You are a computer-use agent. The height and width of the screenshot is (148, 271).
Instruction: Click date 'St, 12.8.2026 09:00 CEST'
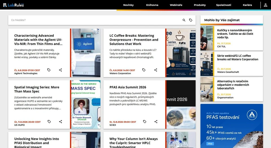click(x=123, y=122)
